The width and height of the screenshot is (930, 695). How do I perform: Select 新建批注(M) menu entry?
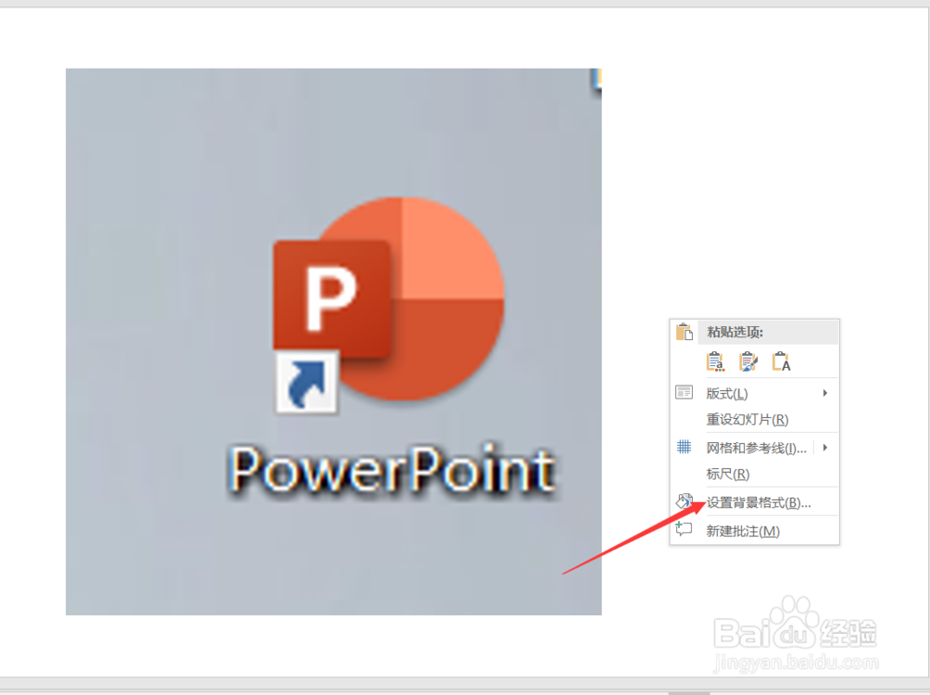click(754, 531)
